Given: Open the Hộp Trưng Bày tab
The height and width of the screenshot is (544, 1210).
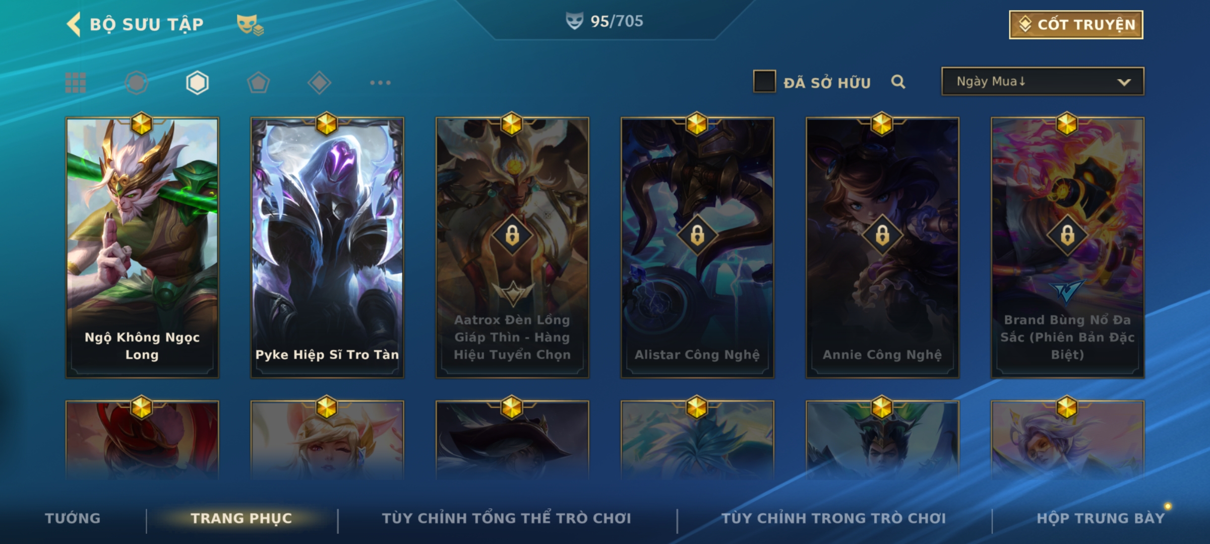Looking at the screenshot, I should pos(1101,518).
